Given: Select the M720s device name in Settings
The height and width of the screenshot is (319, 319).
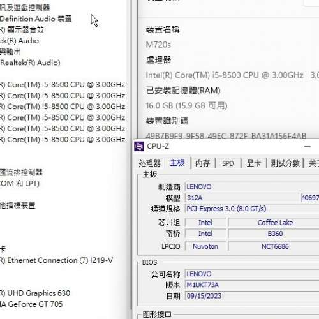Looking at the screenshot, I should coord(158,45).
